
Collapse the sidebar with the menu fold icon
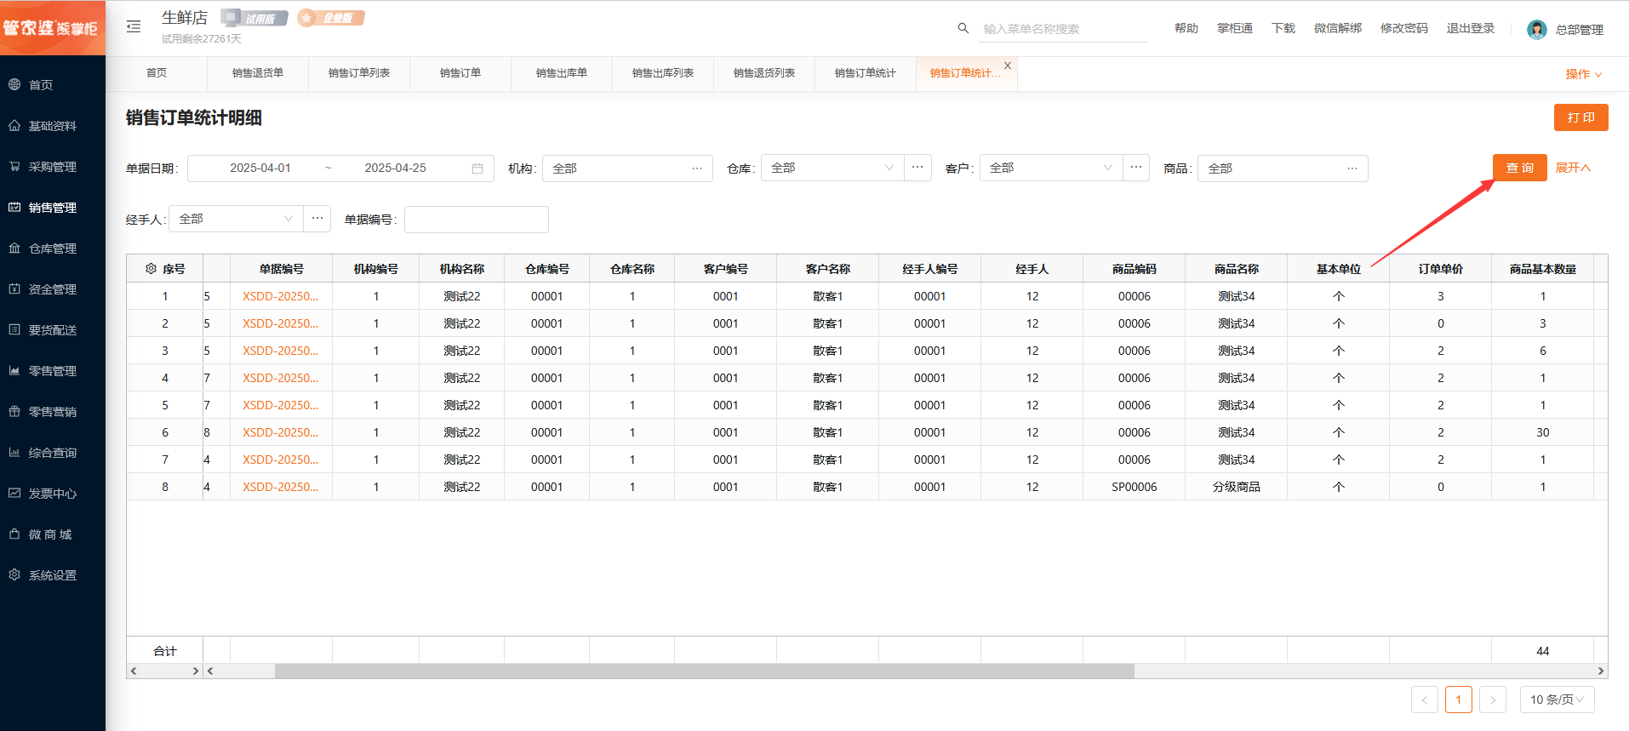134,27
